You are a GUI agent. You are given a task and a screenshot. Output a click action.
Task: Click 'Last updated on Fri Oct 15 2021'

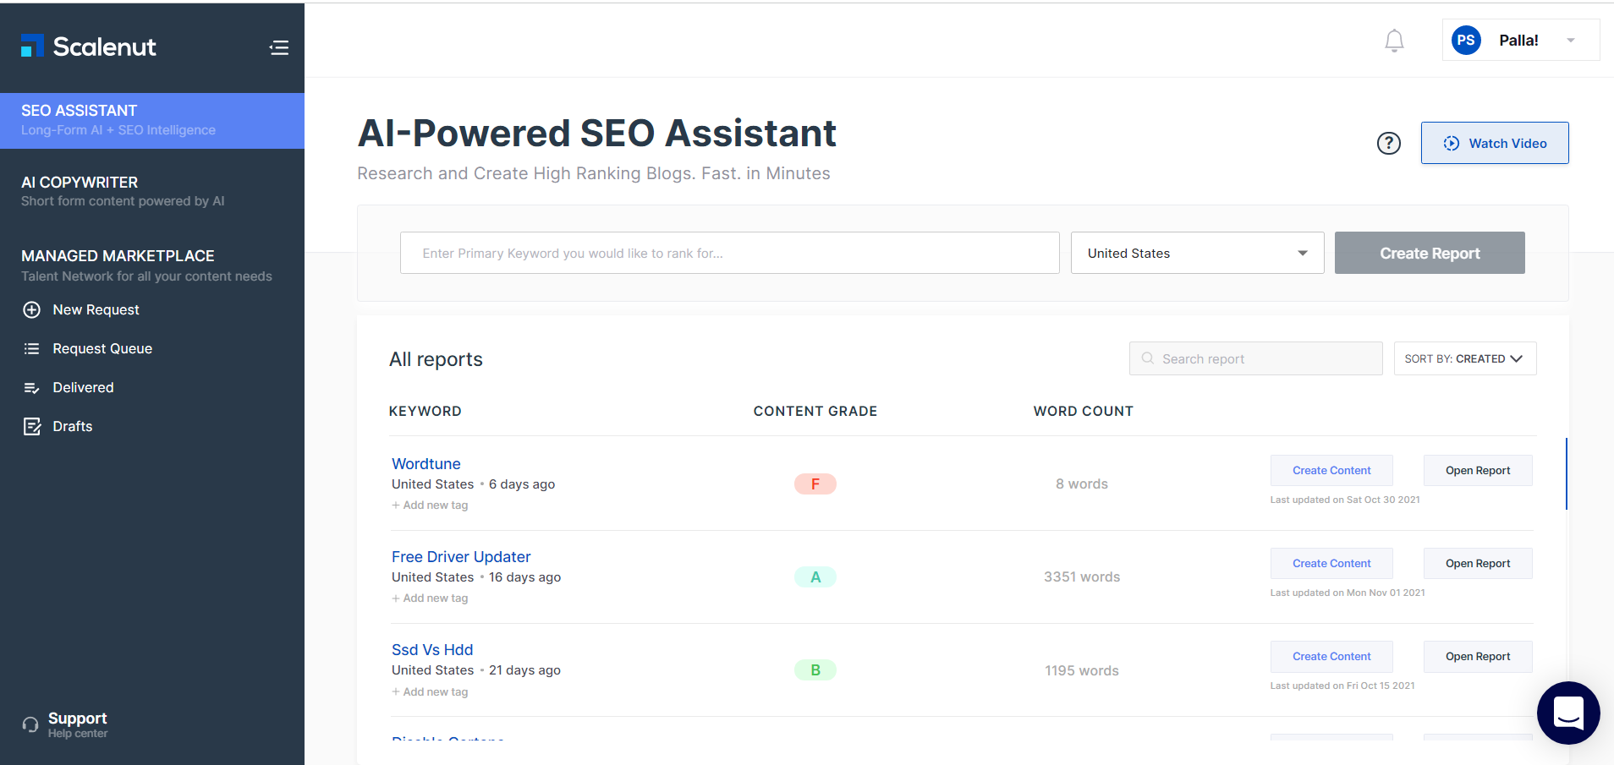1342,686
